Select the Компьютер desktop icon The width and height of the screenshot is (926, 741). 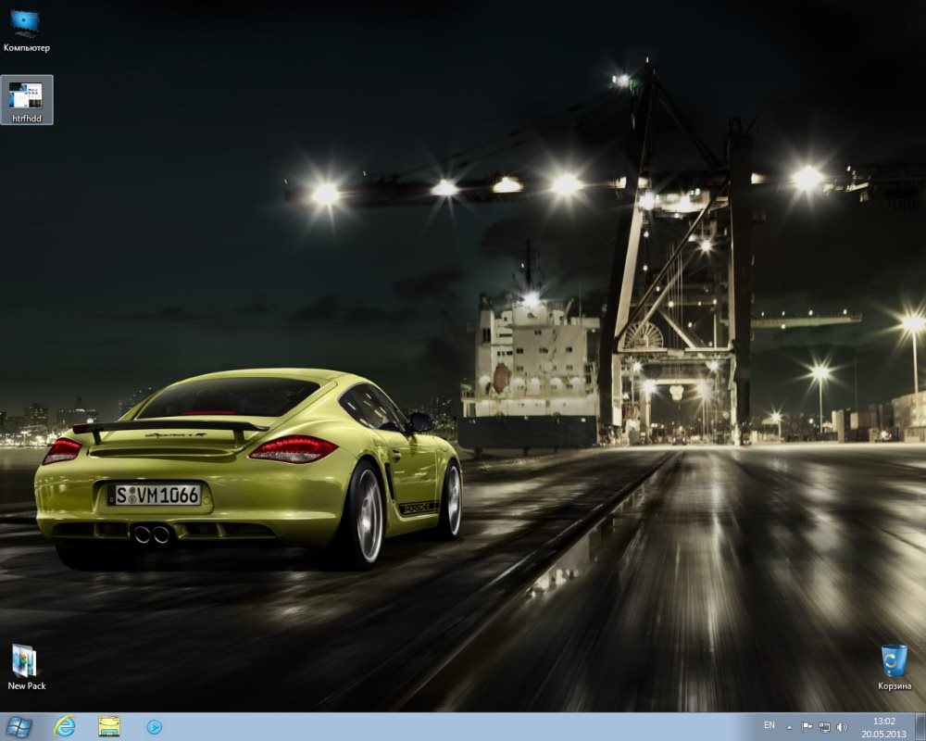[26, 23]
